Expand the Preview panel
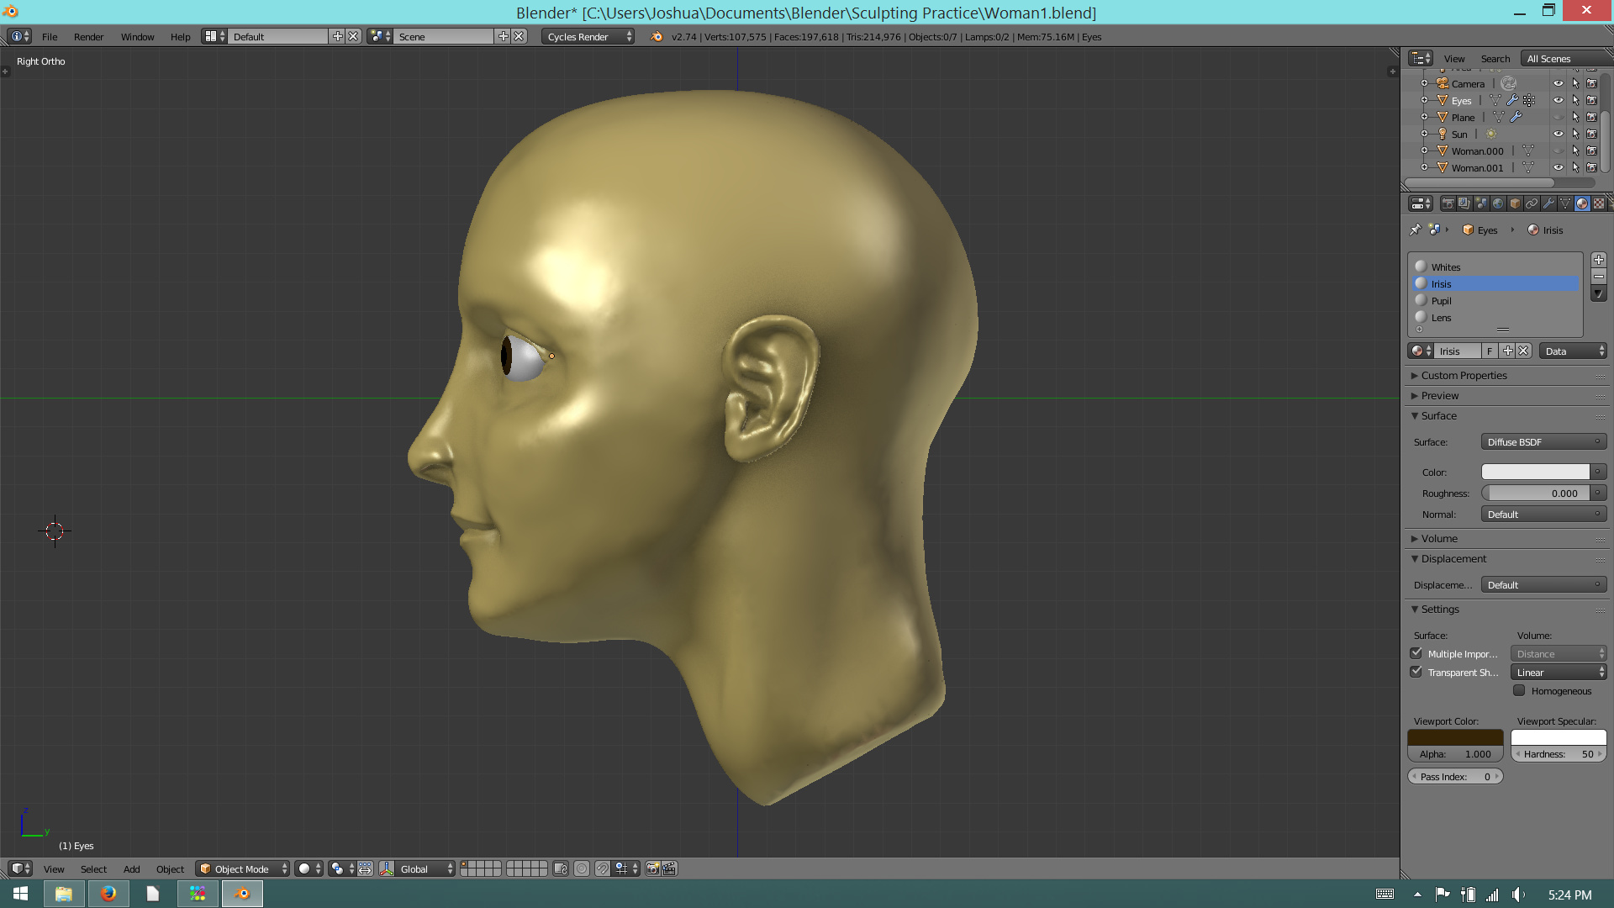The image size is (1614, 908). click(1439, 395)
